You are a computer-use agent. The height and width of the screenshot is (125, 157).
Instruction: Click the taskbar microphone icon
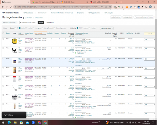pyautogui.click(x=130, y=122)
